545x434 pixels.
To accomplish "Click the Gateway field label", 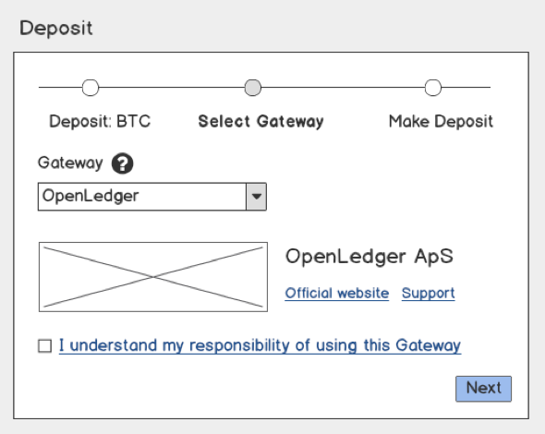I will point(70,163).
